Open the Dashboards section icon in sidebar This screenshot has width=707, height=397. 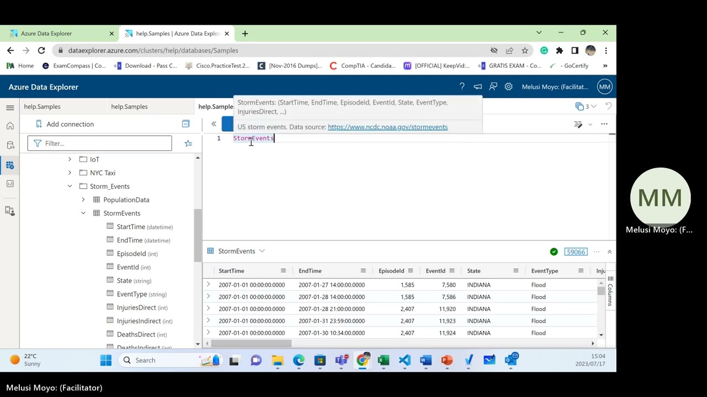(x=10, y=184)
